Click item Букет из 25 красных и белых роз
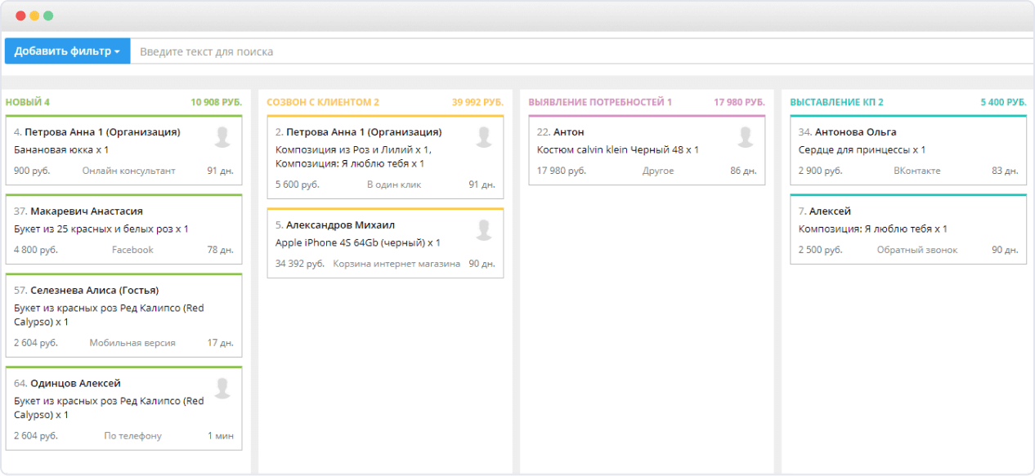Viewport: 1035px width, 476px height. [101, 229]
